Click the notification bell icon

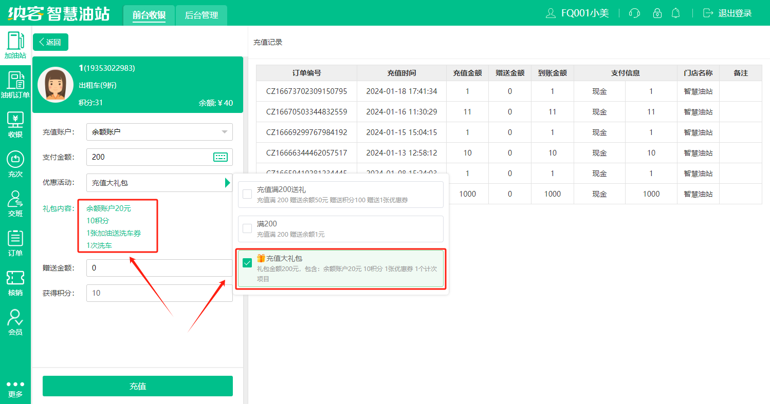[x=675, y=13]
